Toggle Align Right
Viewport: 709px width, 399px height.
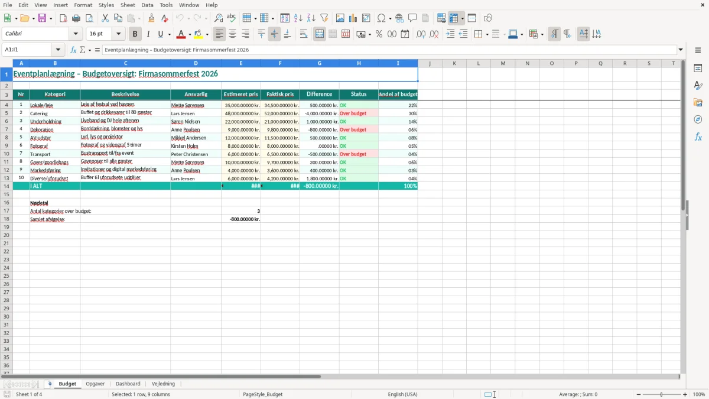[x=245, y=34]
